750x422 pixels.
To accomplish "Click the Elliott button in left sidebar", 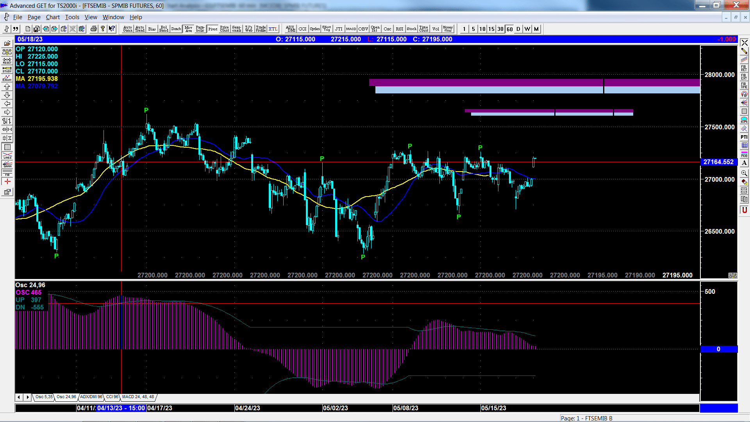I will pos(7,78).
